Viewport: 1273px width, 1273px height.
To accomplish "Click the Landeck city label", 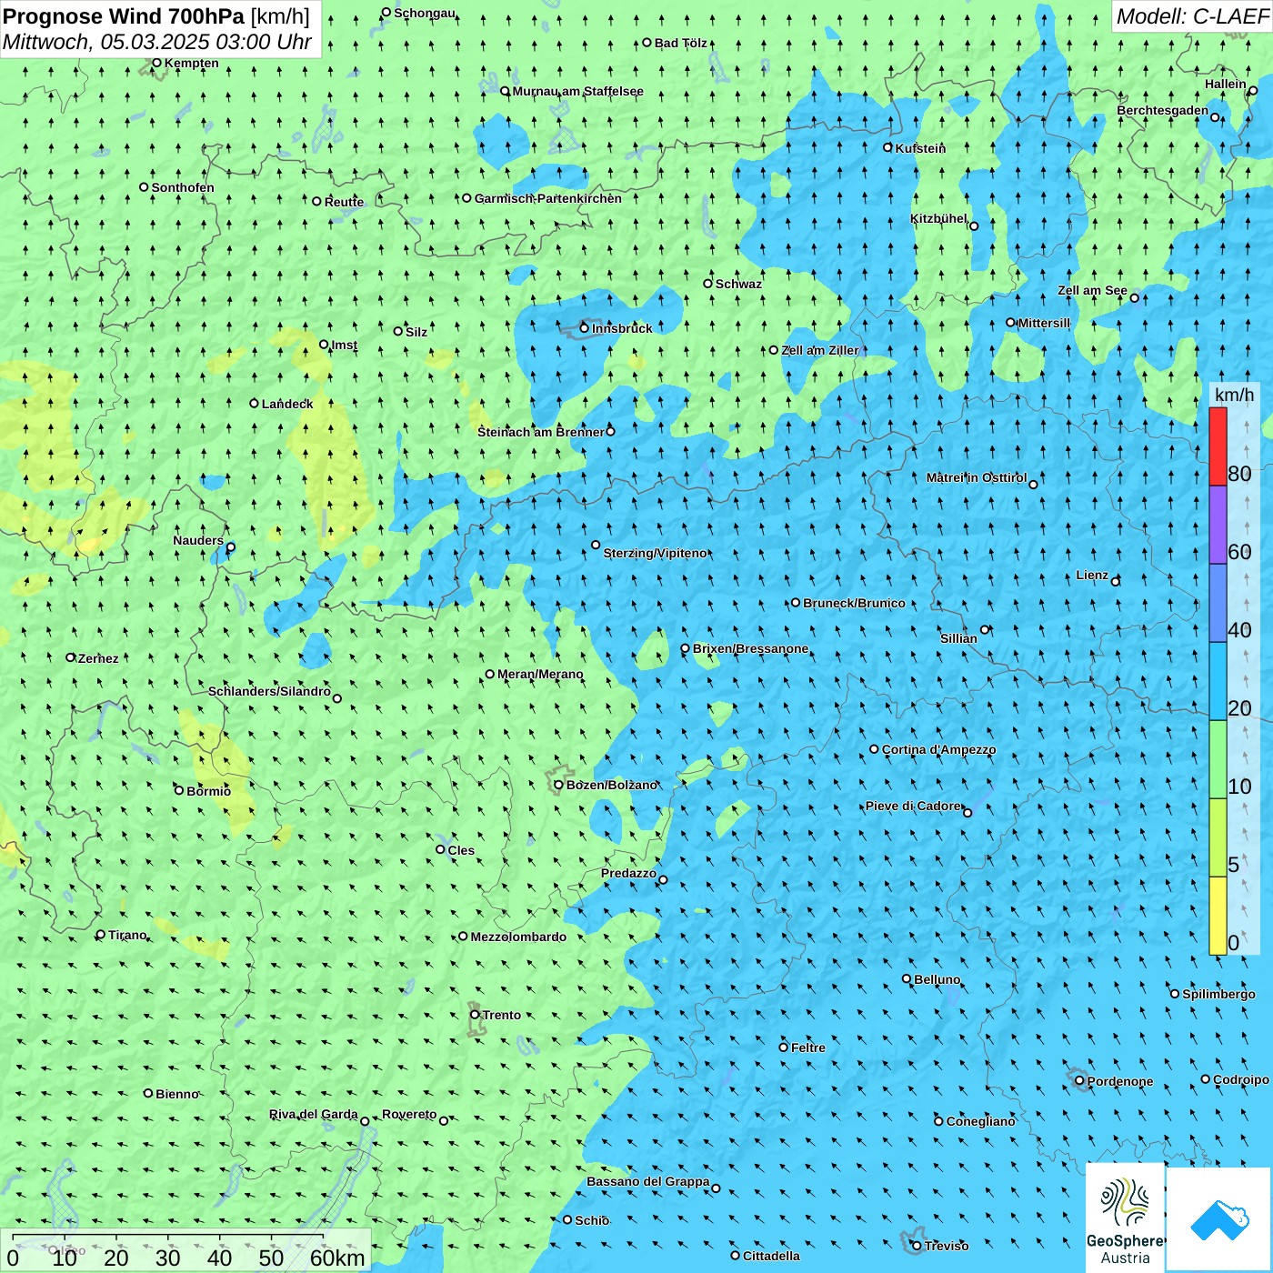I will point(287,404).
